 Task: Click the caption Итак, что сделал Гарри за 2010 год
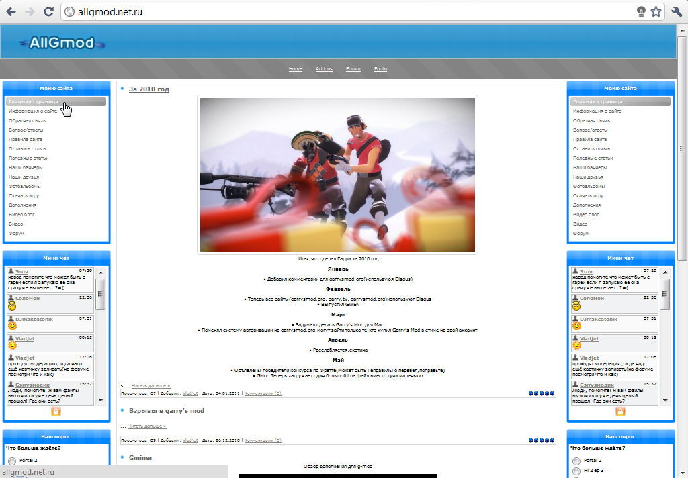[338, 258]
